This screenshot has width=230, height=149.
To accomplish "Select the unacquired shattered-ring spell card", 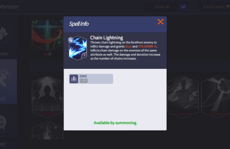I will [x=216, y=97].
